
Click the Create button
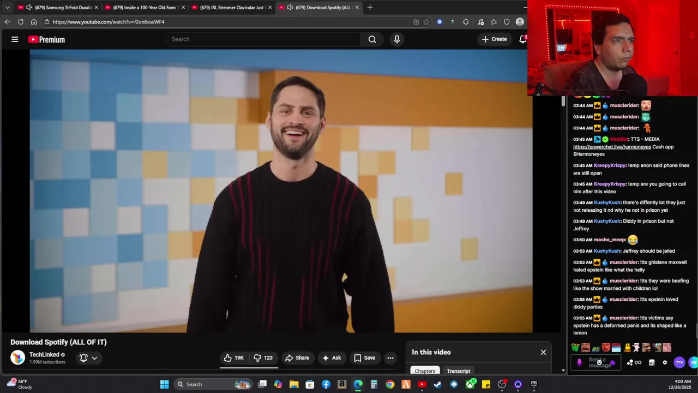pyautogui.click(x=494, y=39)
